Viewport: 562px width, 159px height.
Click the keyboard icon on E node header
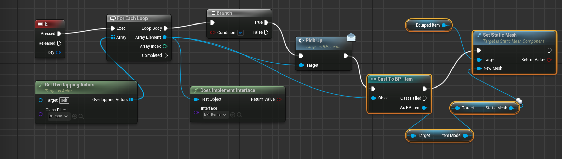point(41,24)
